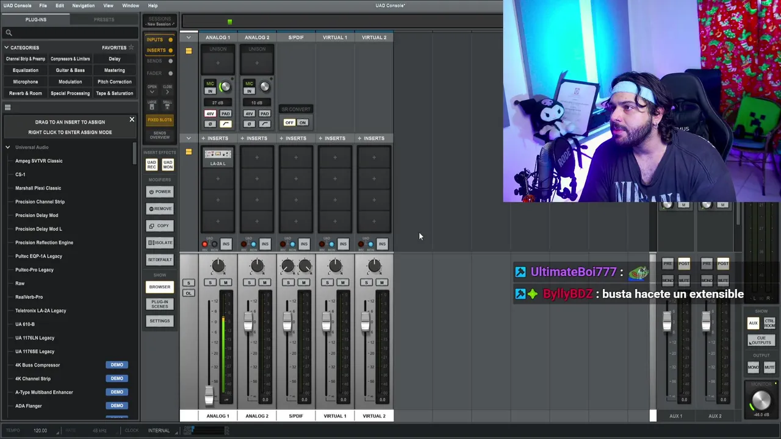Mute the Virtual 2 channel

381,282
